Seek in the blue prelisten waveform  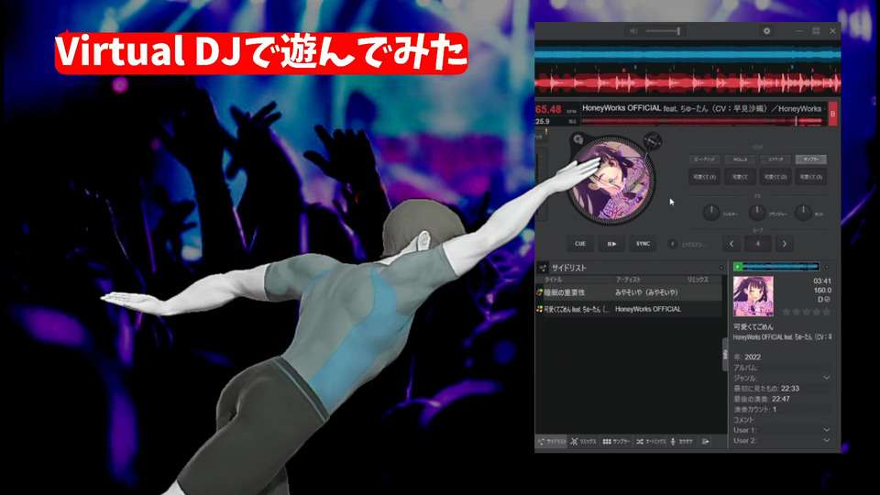point(781,267)
